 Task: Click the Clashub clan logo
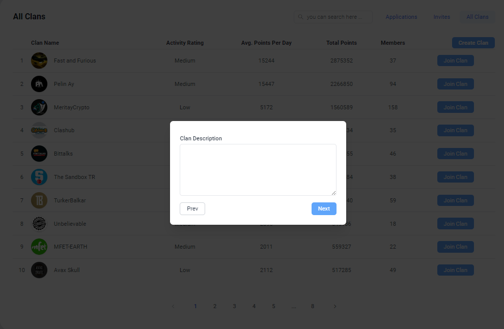point(39,130)
